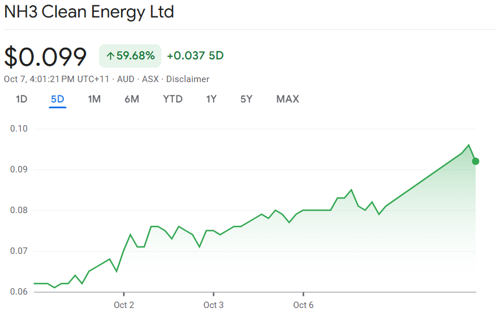View the MAX time range chart
Viewport: 496px width, 322px height.
288,99
